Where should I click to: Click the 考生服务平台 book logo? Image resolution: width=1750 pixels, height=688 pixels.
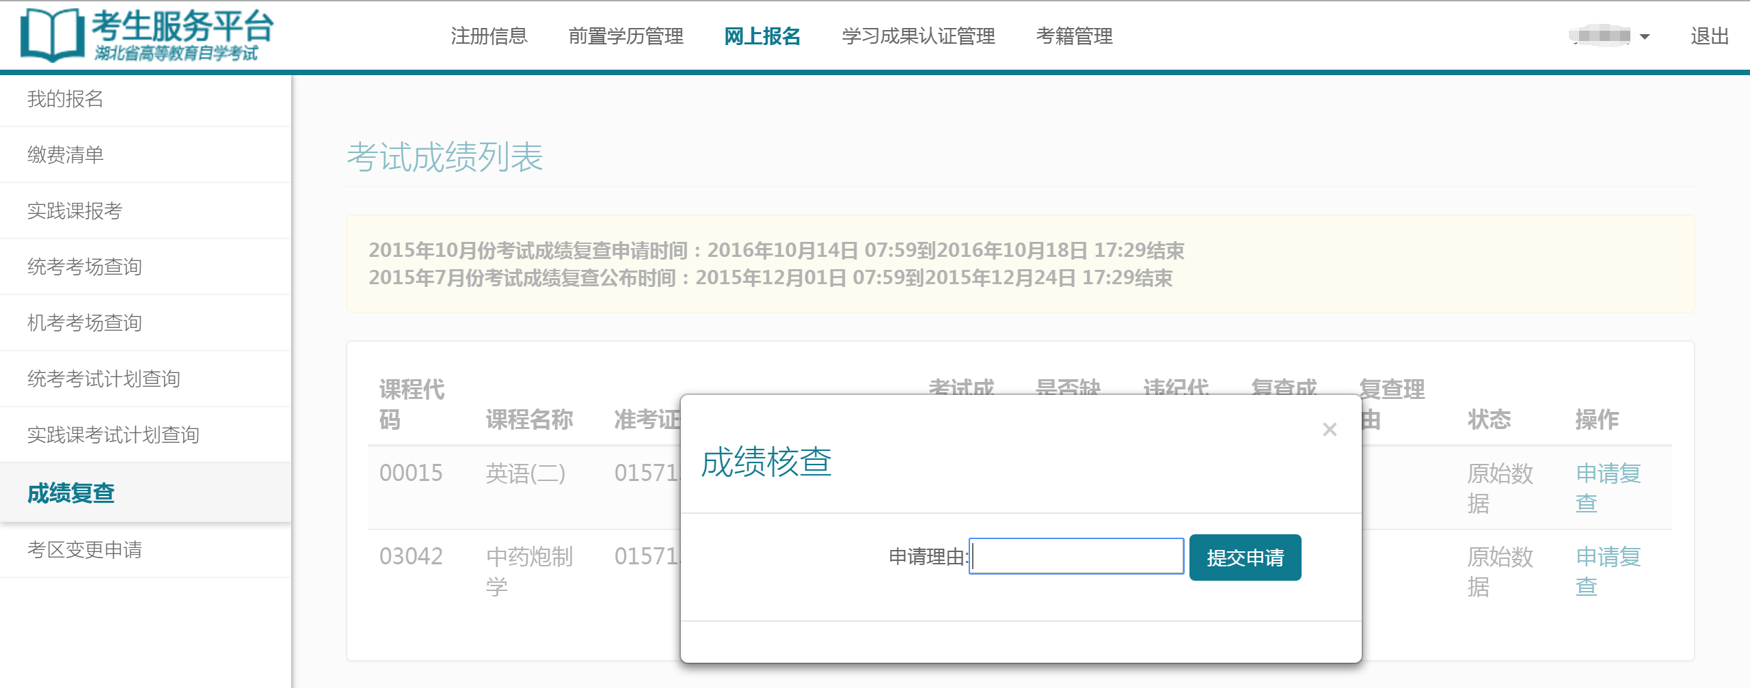pos(52,35)
